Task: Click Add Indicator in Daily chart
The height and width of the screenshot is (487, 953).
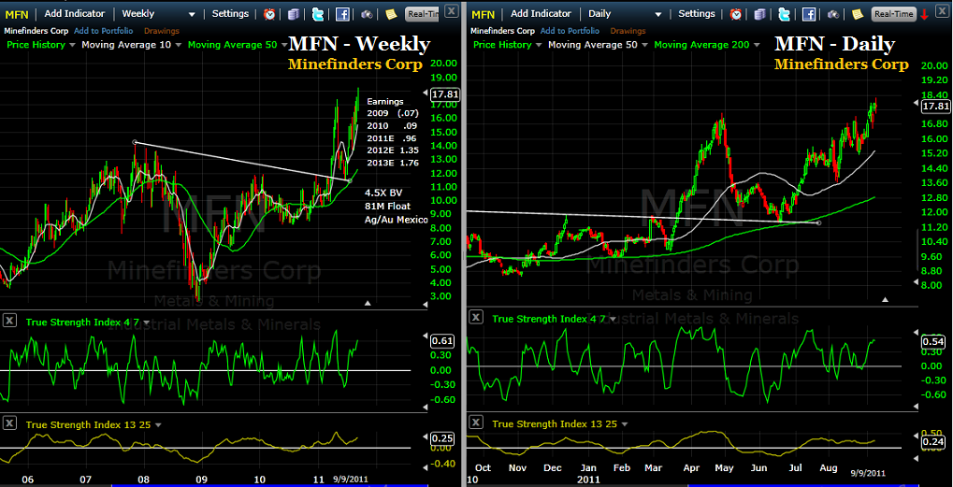Action: (541, 14)
